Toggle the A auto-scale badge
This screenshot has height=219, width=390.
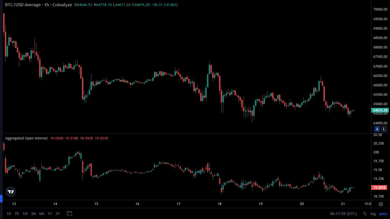coord(377,129)
